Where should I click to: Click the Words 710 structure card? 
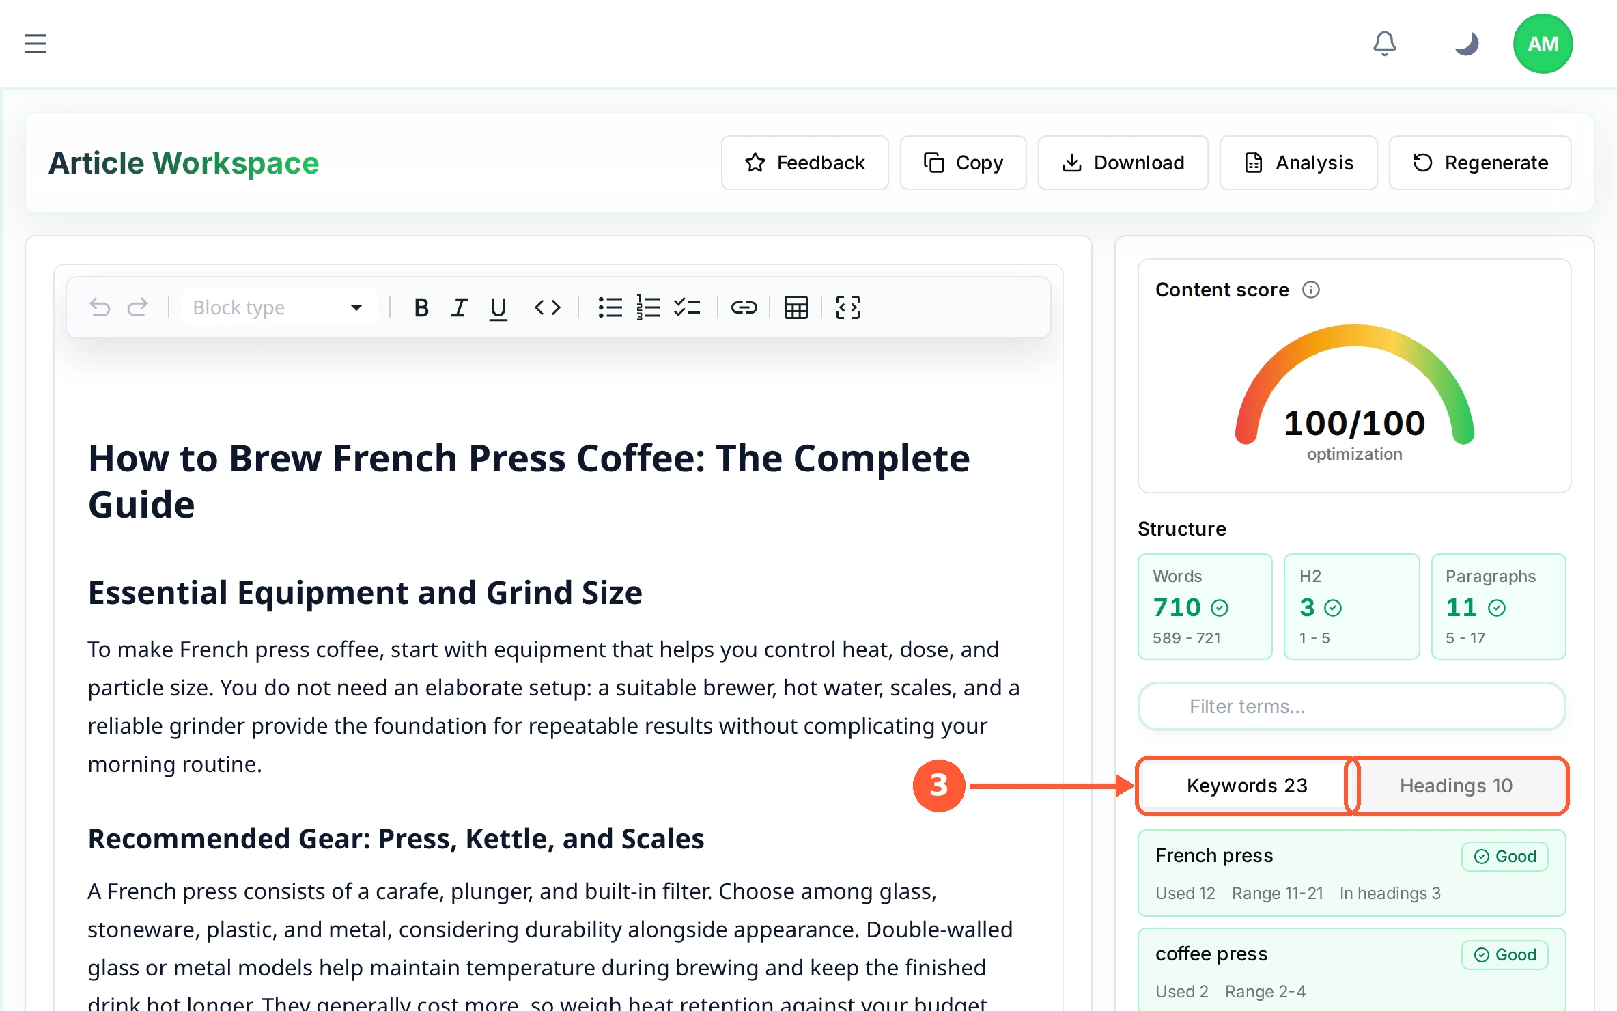pyautogui.click(x=1205, y=607)
